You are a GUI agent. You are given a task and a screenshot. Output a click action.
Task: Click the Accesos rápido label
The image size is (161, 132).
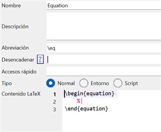coord(19,72)
